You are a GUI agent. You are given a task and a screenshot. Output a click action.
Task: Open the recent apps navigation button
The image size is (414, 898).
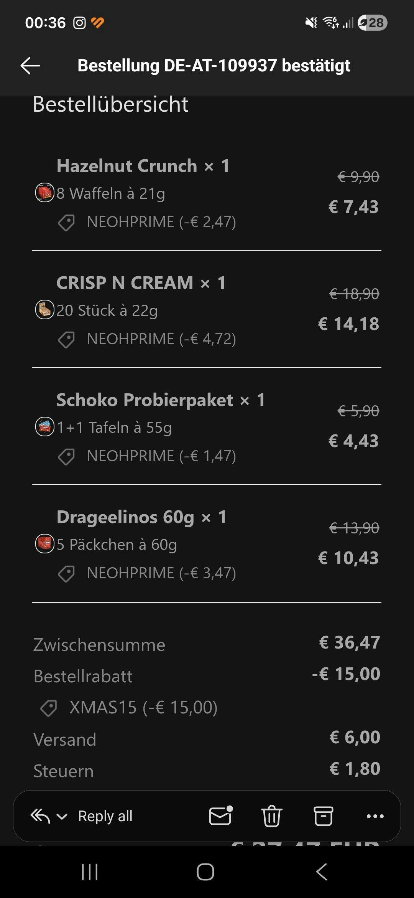pyautogui.click(x=90, y=872)
